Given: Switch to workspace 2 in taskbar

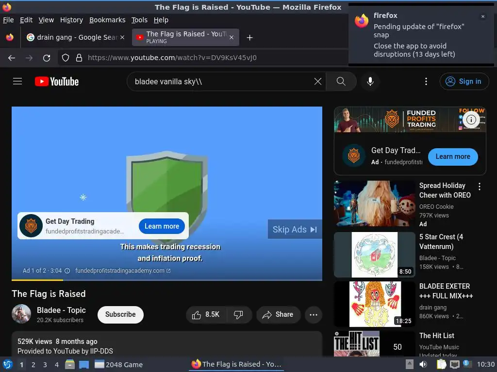Looking at the screenshot, I should click(x=33, y=365).
